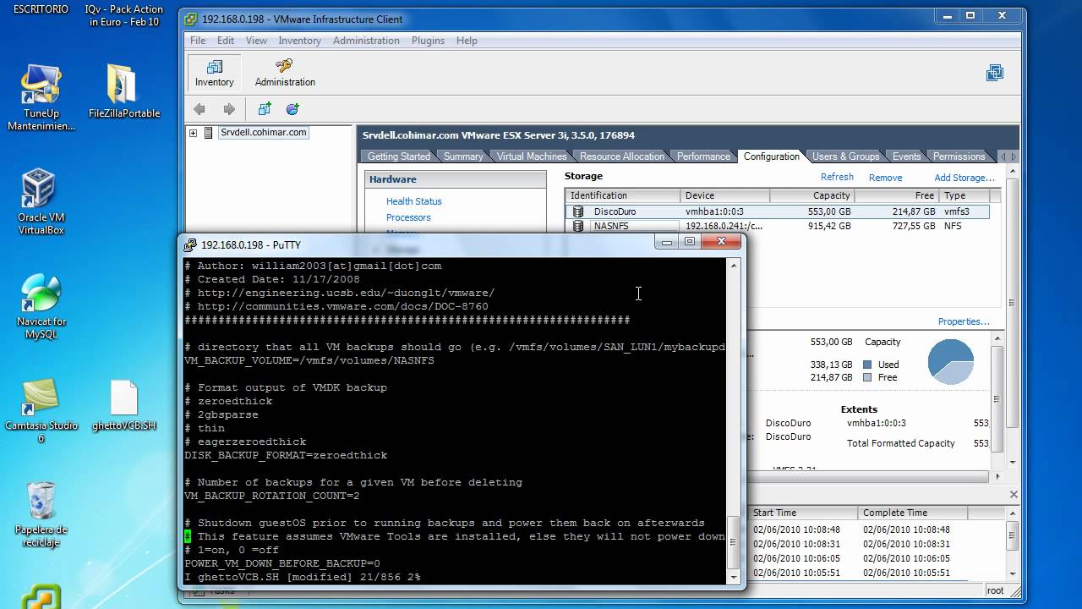Open Processors hardware link
Image resolution: width=1082 pixels, height=609 pixels.
click(408, 217)
